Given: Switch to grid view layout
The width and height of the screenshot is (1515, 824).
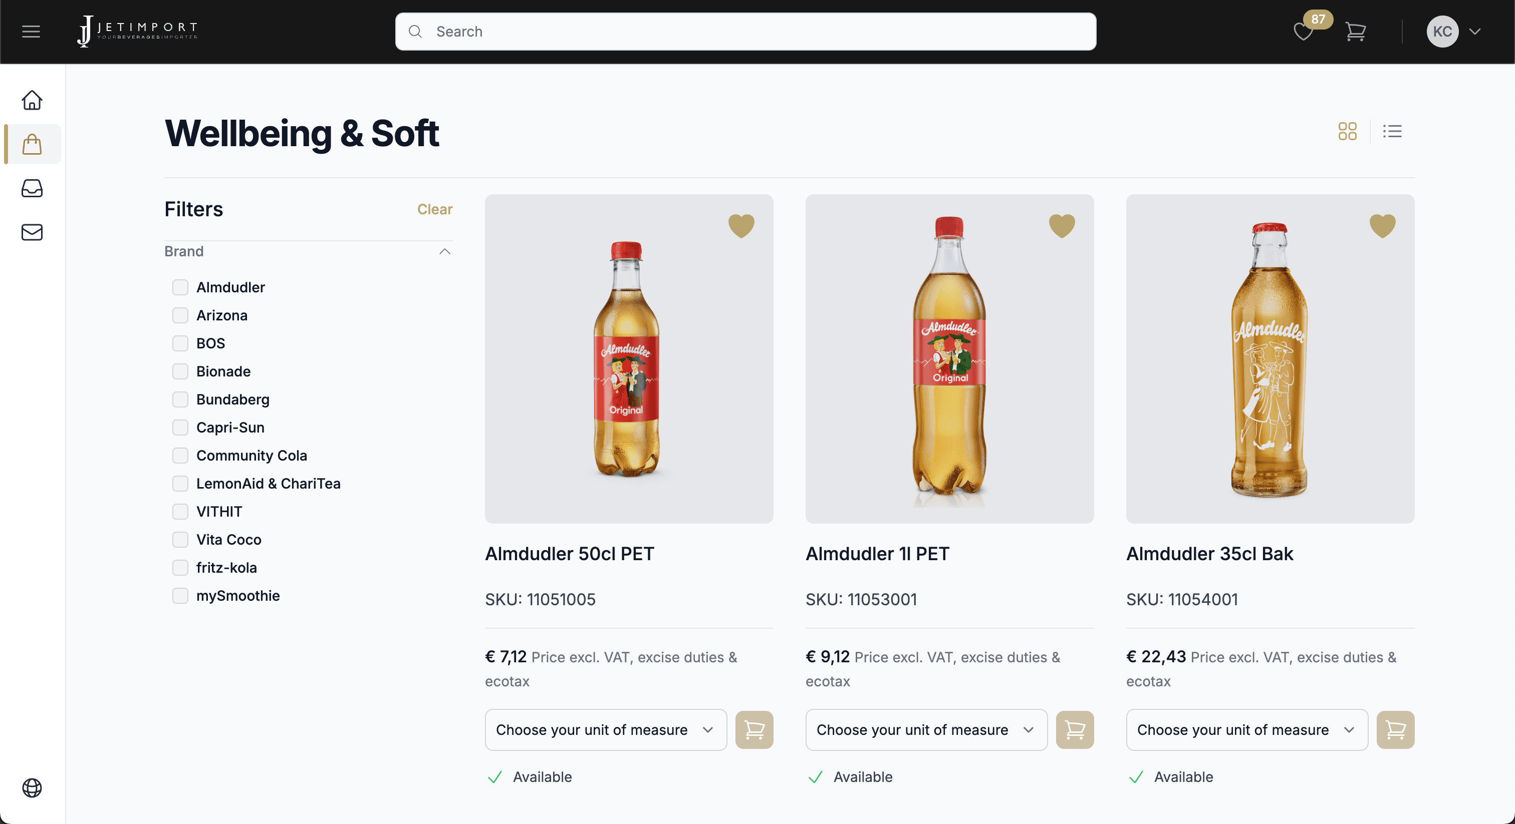Looking at the screenshot, I should [1347, 131].
